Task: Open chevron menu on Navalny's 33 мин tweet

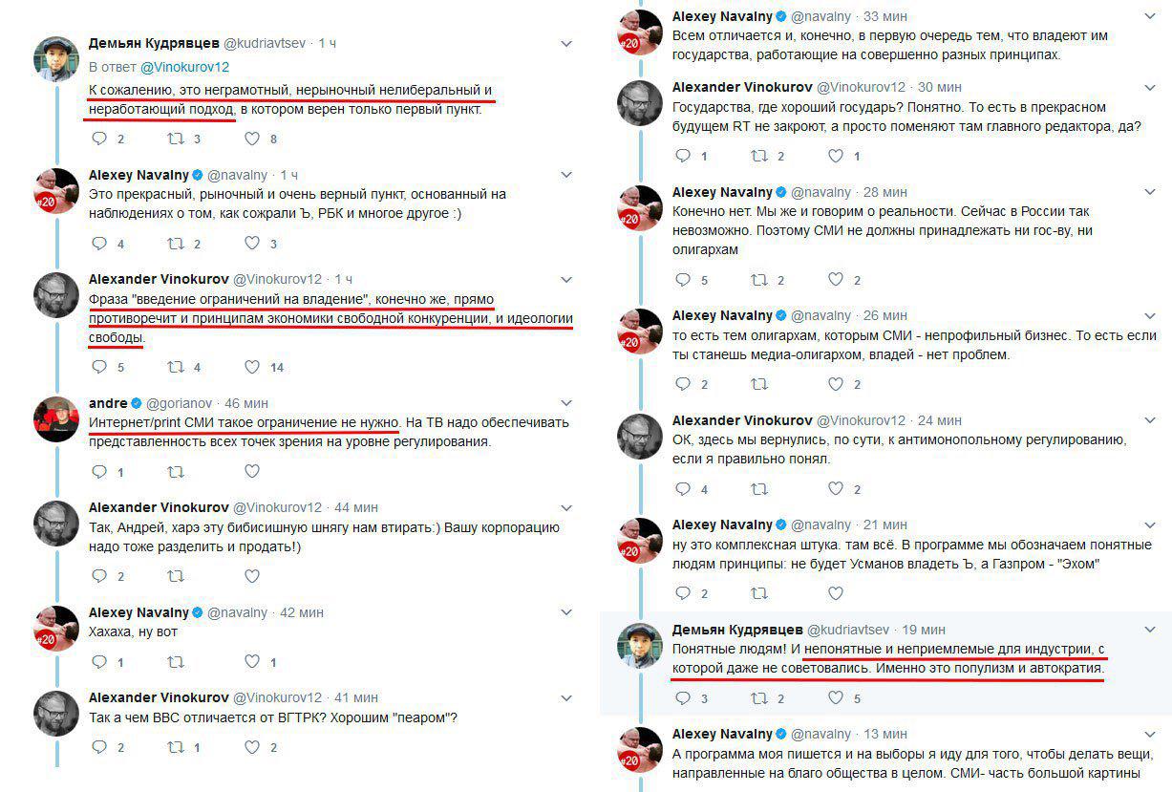Action: click(1149, 17)
